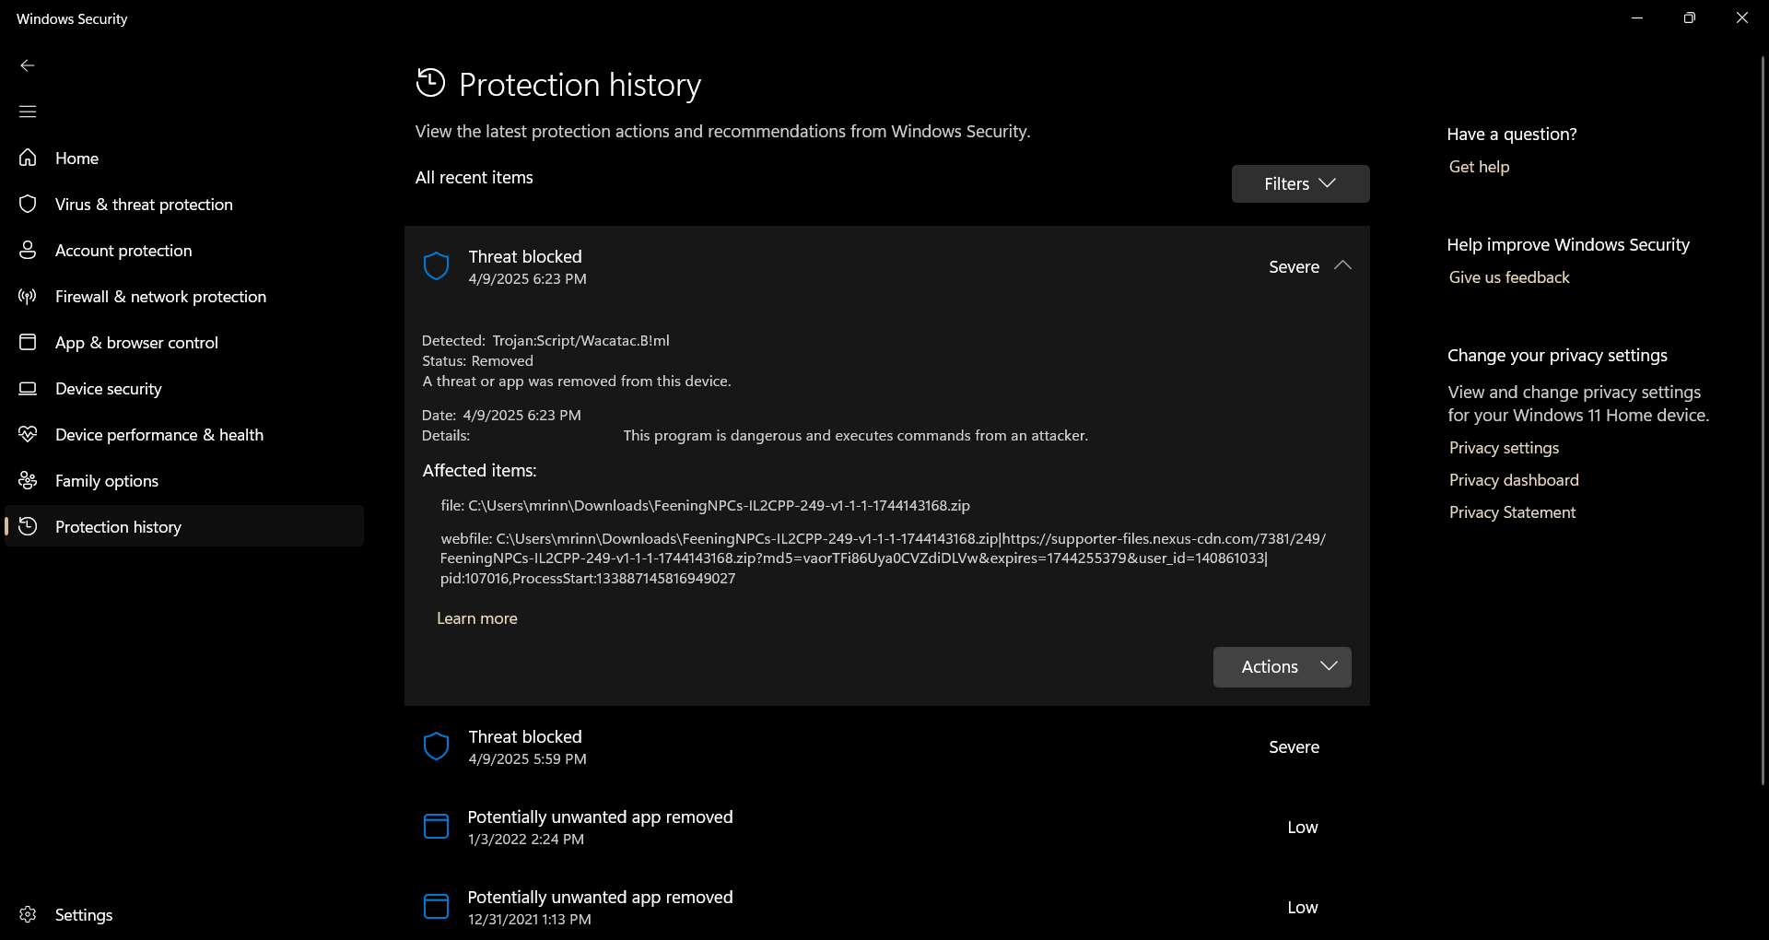Open App & browser control

pos(184,342)
